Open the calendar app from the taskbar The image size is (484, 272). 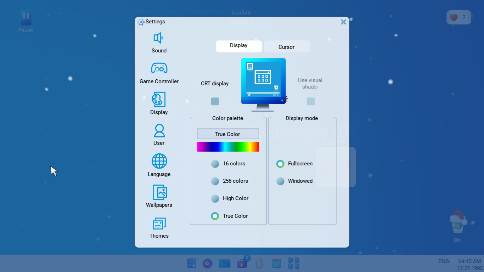[276, 263]
